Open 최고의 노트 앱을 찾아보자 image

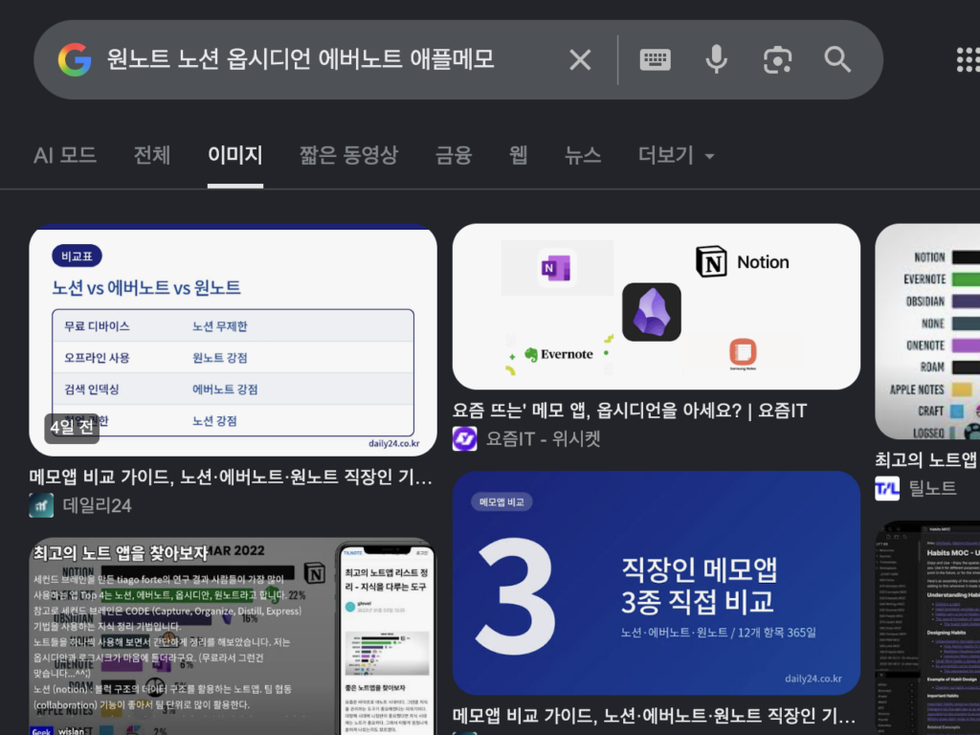tap(234, 636)
